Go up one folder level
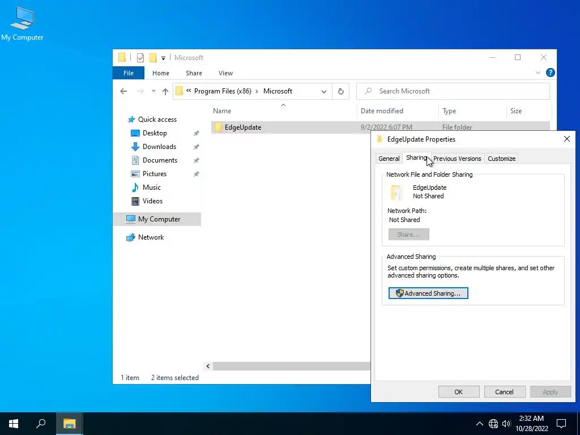This screenshot has height=435, width=580. point(165,91)
